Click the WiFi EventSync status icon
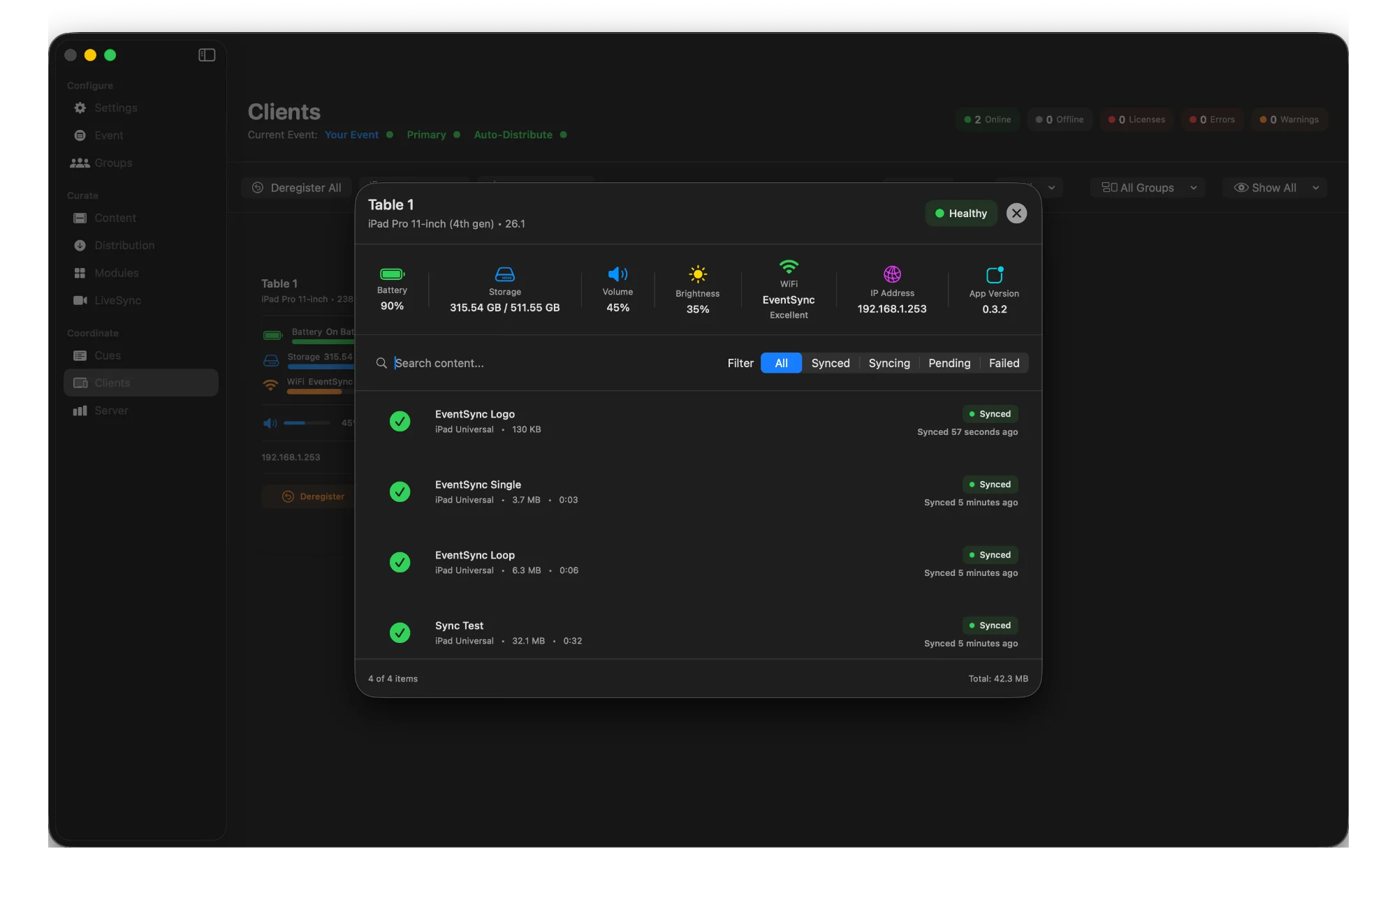The width and height of the screenshot is (1397, 911). (789, 267)
